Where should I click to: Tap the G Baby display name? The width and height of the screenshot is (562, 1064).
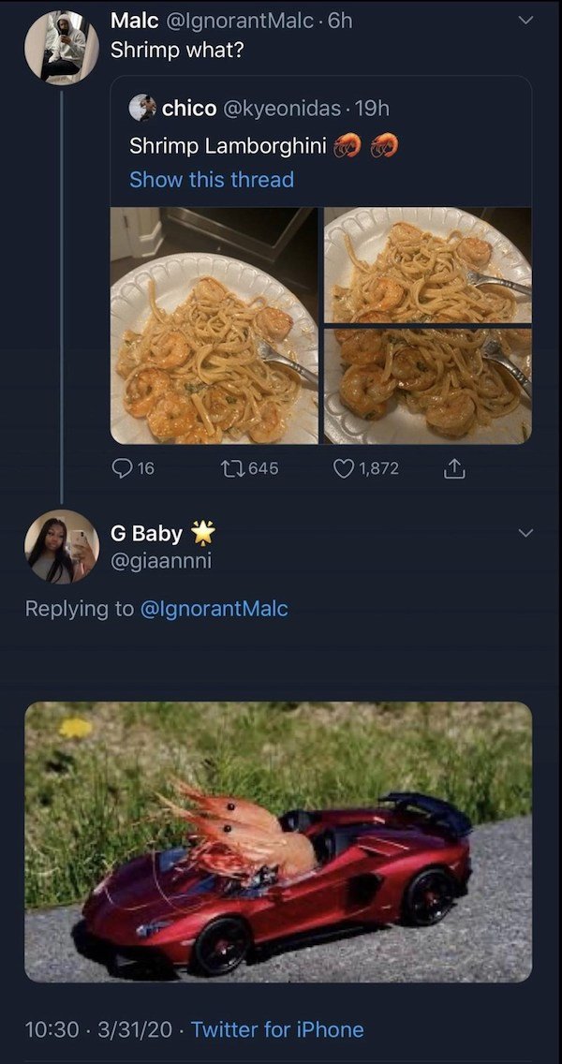[147, 533]
